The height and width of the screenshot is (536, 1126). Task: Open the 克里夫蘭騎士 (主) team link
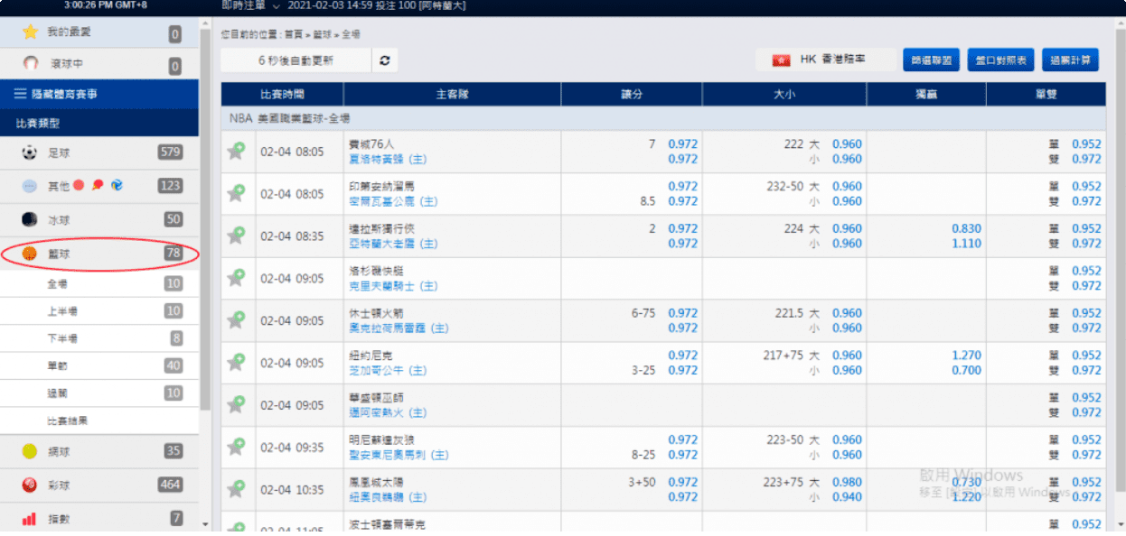393,286
